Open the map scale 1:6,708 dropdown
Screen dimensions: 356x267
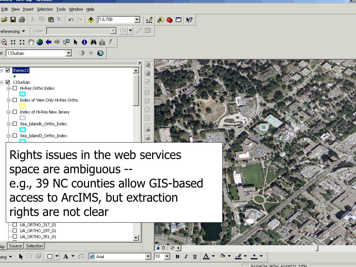[137, 20]
